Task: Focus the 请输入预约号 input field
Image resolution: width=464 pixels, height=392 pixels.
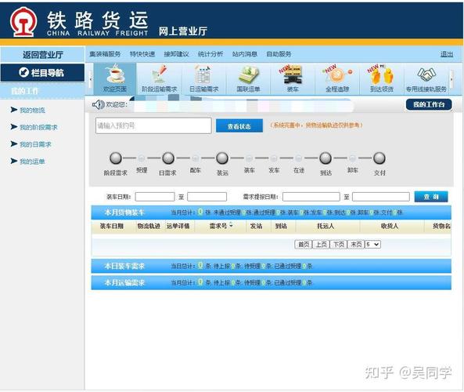Action: tap(153, 125)
